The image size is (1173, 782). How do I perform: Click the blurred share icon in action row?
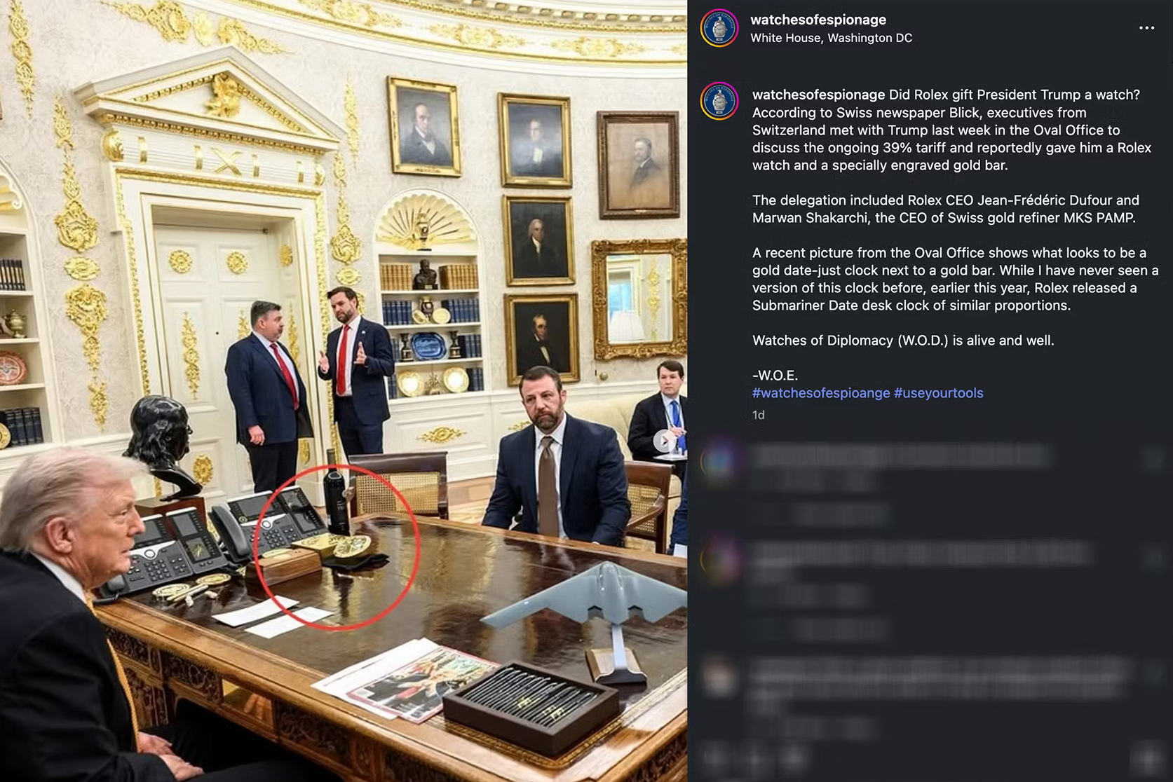(794, 757)
